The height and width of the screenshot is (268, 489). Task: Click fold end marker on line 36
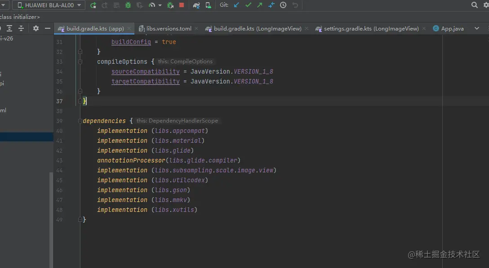point(80,91)
